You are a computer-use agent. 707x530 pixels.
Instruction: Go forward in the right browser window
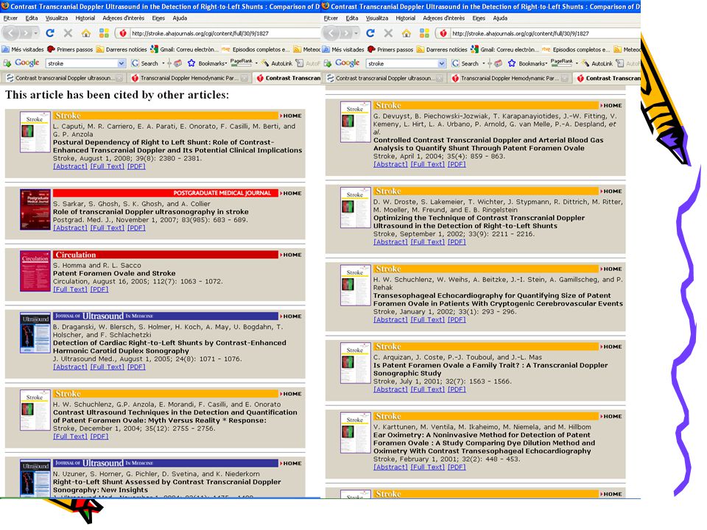coord(346,33)
